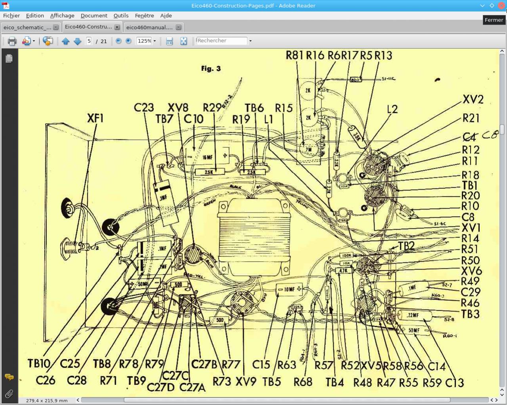Open the search options dropdown arrow

250,41
